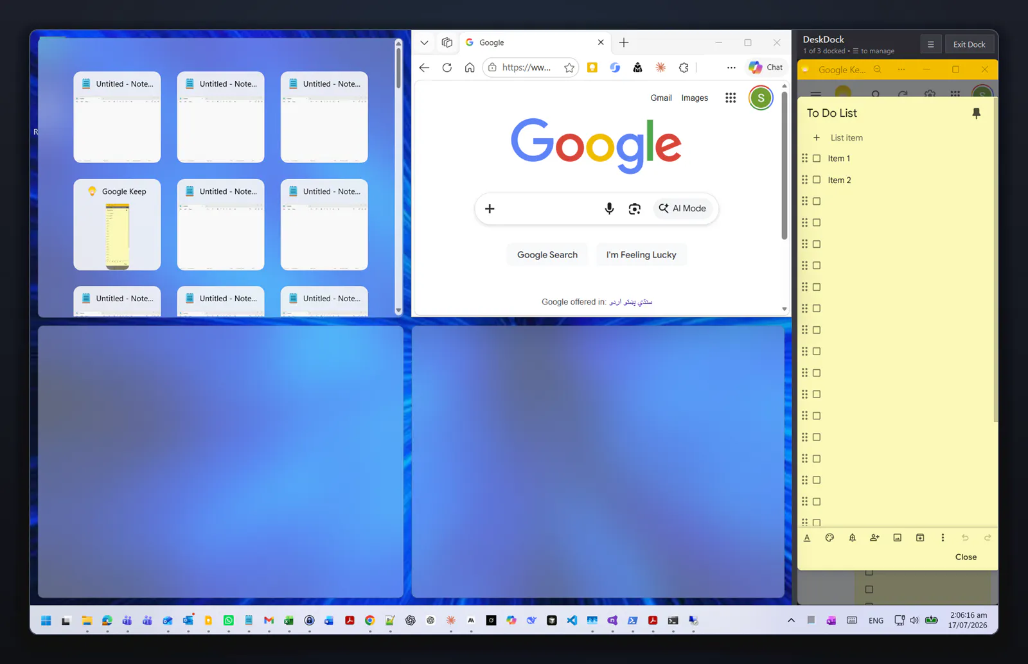Click the Item 2 text
This screenshot has height=664, width=1028.
(839, 180)
